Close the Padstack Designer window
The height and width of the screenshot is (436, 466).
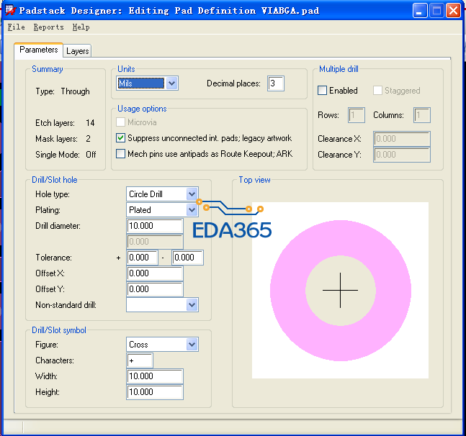[454, 11]
